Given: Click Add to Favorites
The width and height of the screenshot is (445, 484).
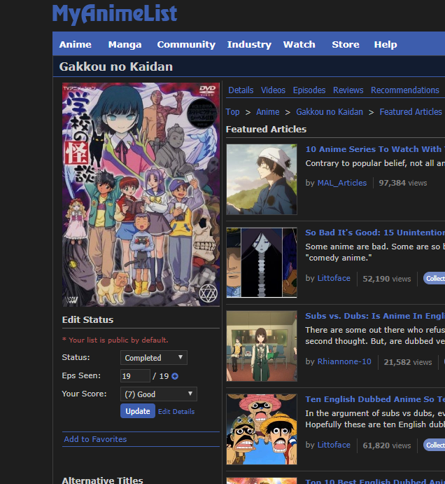Looking at the screenshot, I should [95, 439].
